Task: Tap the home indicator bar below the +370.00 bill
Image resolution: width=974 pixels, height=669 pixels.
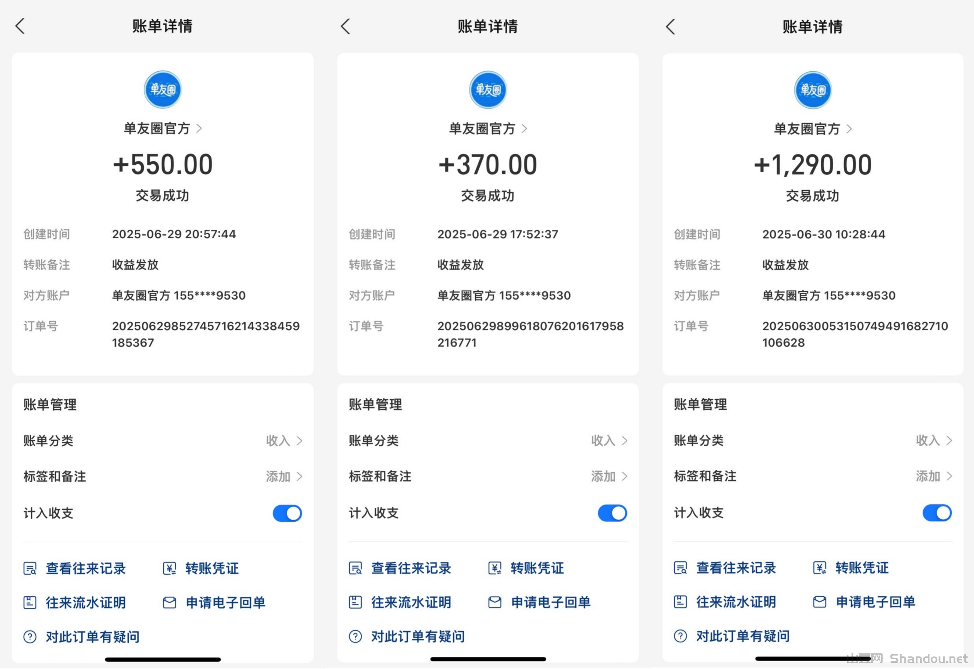Action: [x=488, y=659]
